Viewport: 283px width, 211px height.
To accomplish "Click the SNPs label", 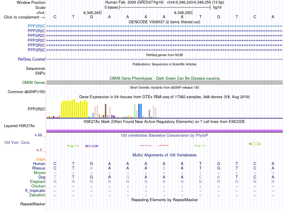I will point(40,73).
